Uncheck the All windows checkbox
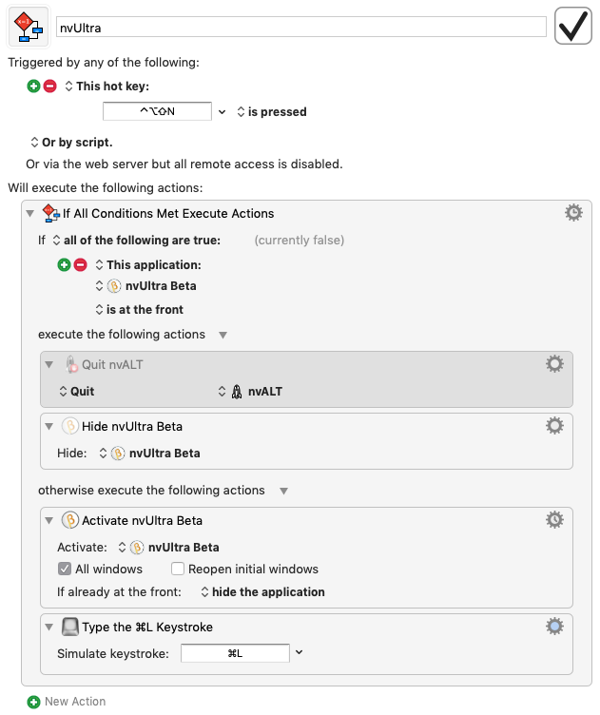Viewport: 600px width, 715px height. click(65, 569)
